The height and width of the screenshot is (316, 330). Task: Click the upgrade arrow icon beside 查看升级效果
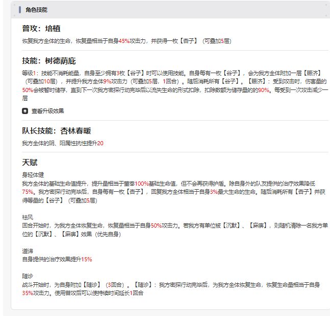[25, 111]
